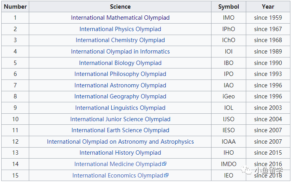Image resolution: width=292 pixels, height=183 pixels.
Task: Open International Philosophy Olympiad link
Action: click(120, 74)
